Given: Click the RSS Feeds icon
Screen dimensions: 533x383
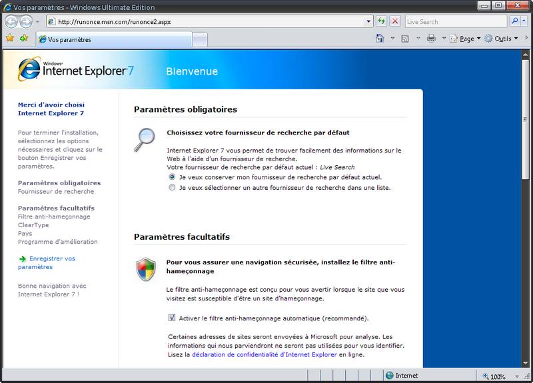Looking at the screenshot, I should point(405,39).
